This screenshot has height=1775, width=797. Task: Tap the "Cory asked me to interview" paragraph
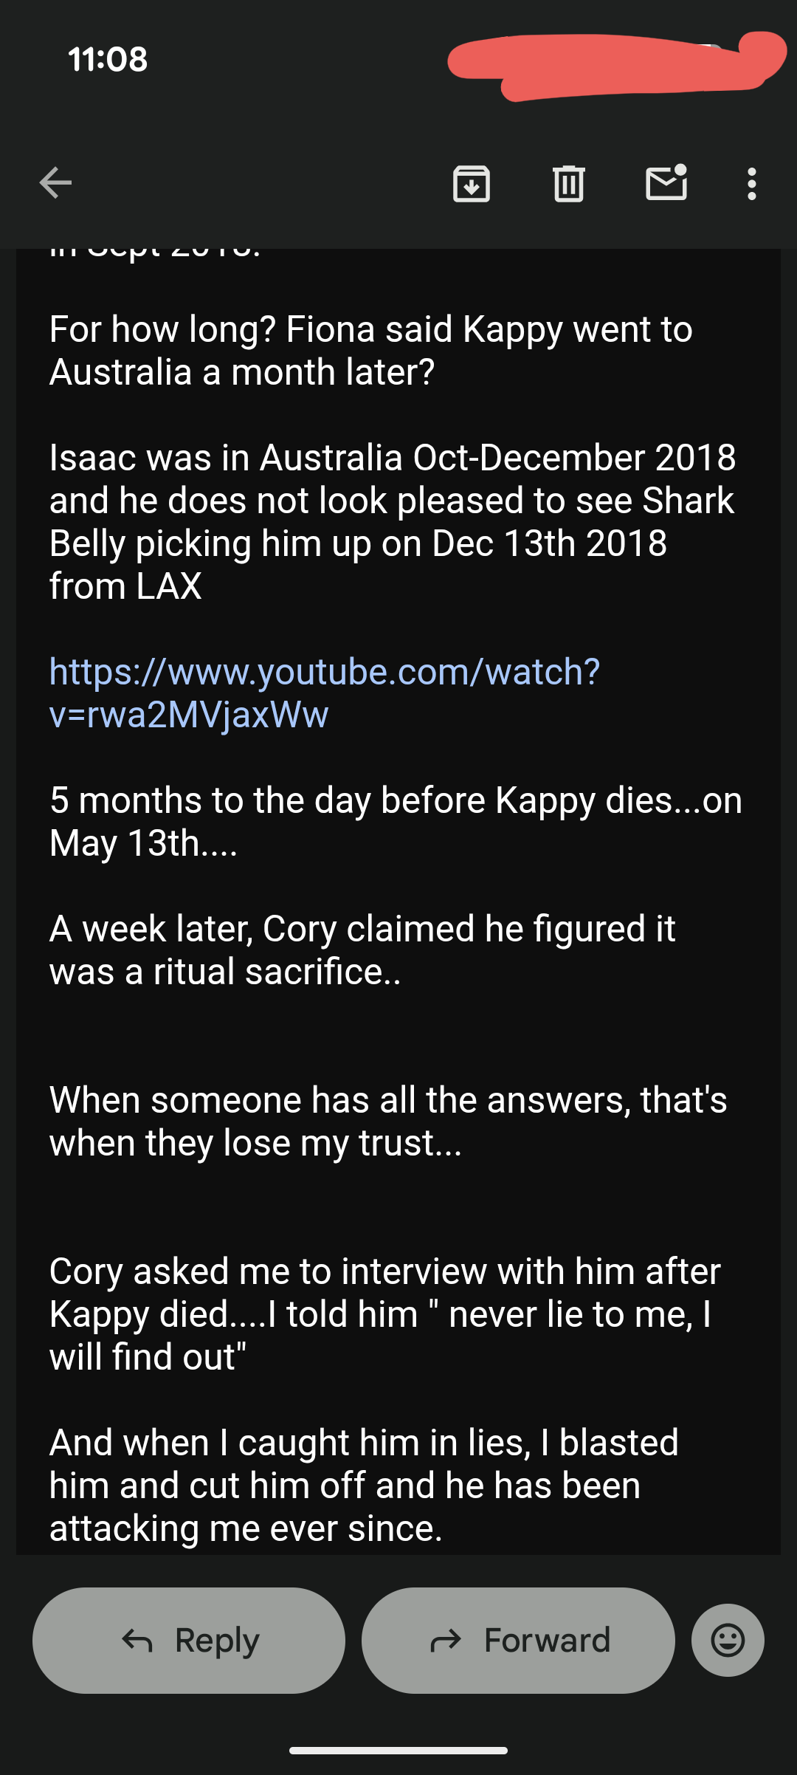tap(384, 1314)
